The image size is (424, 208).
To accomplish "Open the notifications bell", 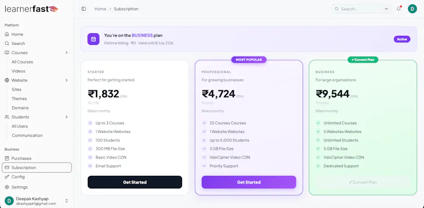I will coord(399,9).
